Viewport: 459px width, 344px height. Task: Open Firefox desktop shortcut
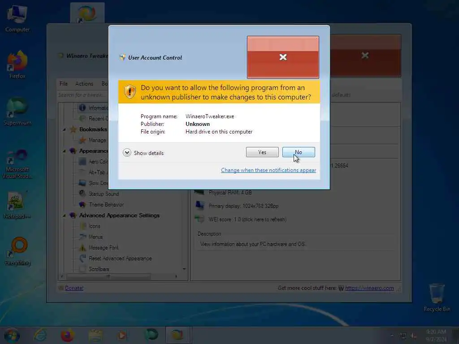tap(17, 65)
